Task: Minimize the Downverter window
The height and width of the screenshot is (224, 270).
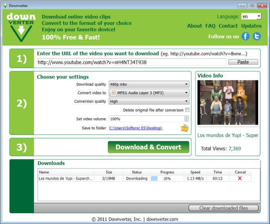Action: coord(242,6)
